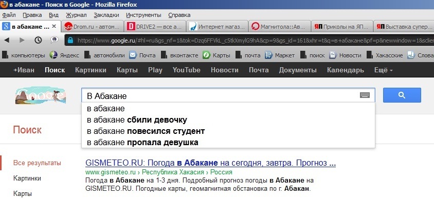434x199 pixels.
Task: Expand the Ещё dropdown in the Google bar
Action: [x=383, y=70]
